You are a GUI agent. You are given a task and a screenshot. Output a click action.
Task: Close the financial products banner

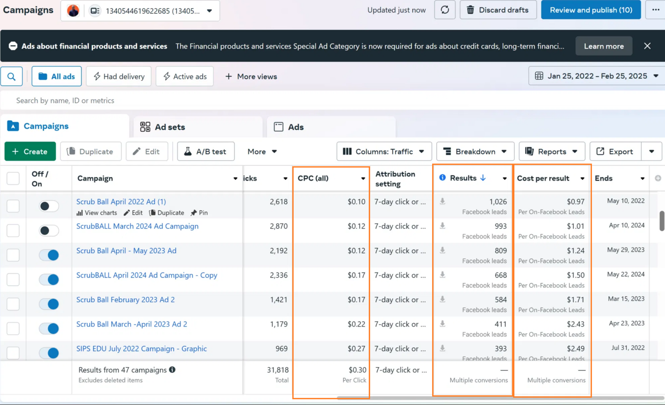coord(647,46)
